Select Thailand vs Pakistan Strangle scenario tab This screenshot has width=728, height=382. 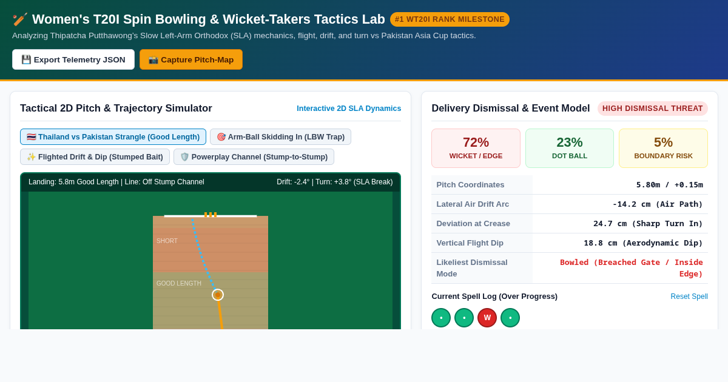113,137
